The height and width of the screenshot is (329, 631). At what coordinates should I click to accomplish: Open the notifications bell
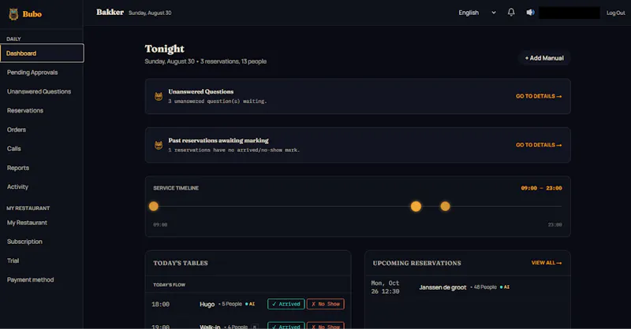coord(511,13)
